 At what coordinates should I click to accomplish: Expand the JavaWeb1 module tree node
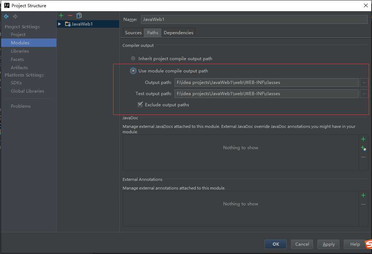(60, 24)
